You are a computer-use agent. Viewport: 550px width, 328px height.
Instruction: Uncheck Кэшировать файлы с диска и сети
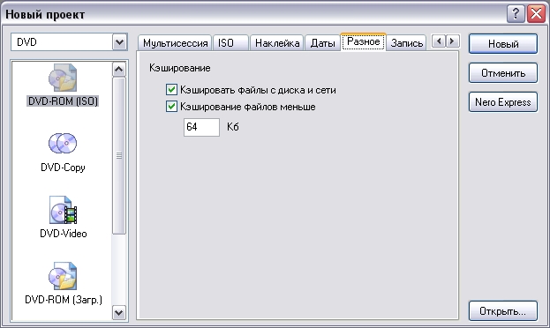pos(171,90)
